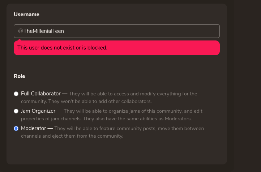Click the Username heading label
The image size is (261, 172).
pyautogui.click(x=26, y=14)
